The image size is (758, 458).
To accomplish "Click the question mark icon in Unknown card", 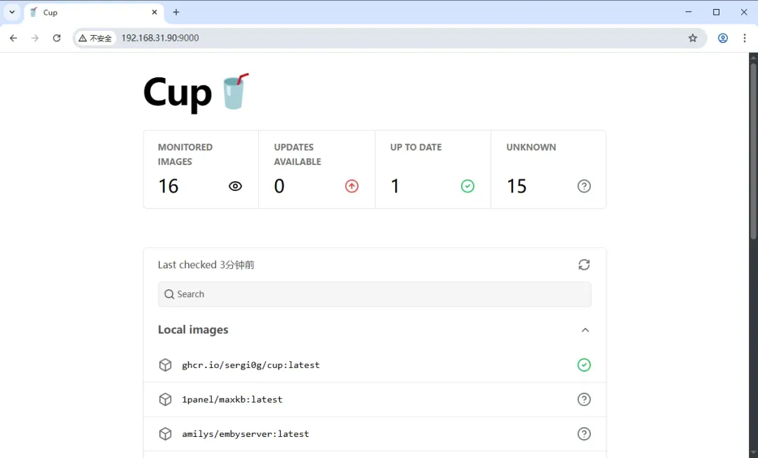I will click(584, 186).
